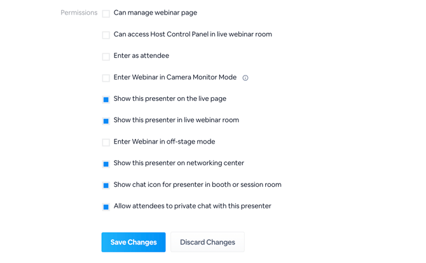
Task: Click 'Enter Webinar in Camera Monitor Mode' label text
Action: pos(175,78)
